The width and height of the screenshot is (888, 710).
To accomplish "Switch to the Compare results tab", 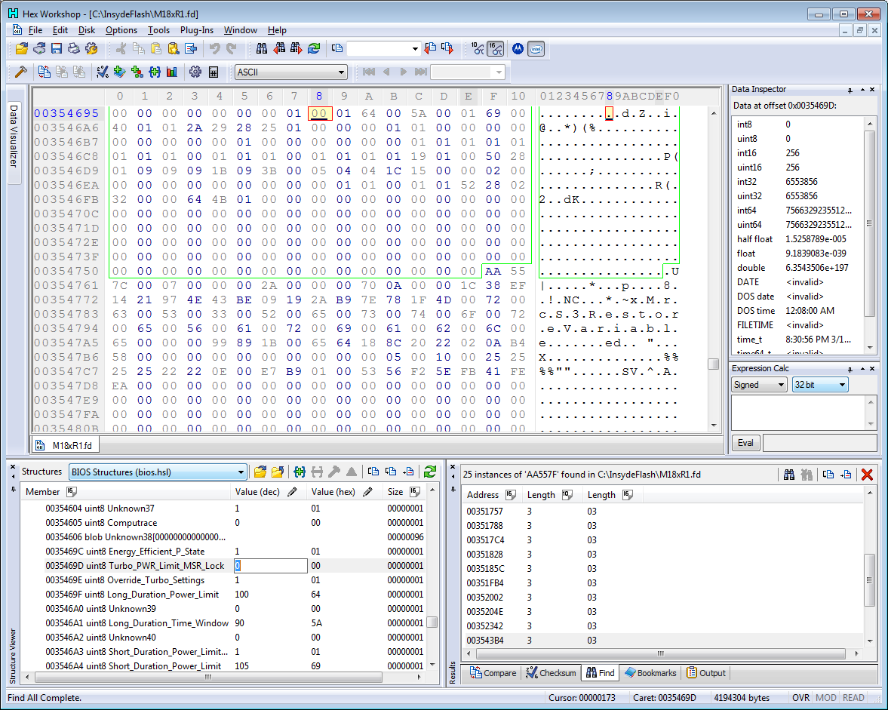I will click(493, 672).
